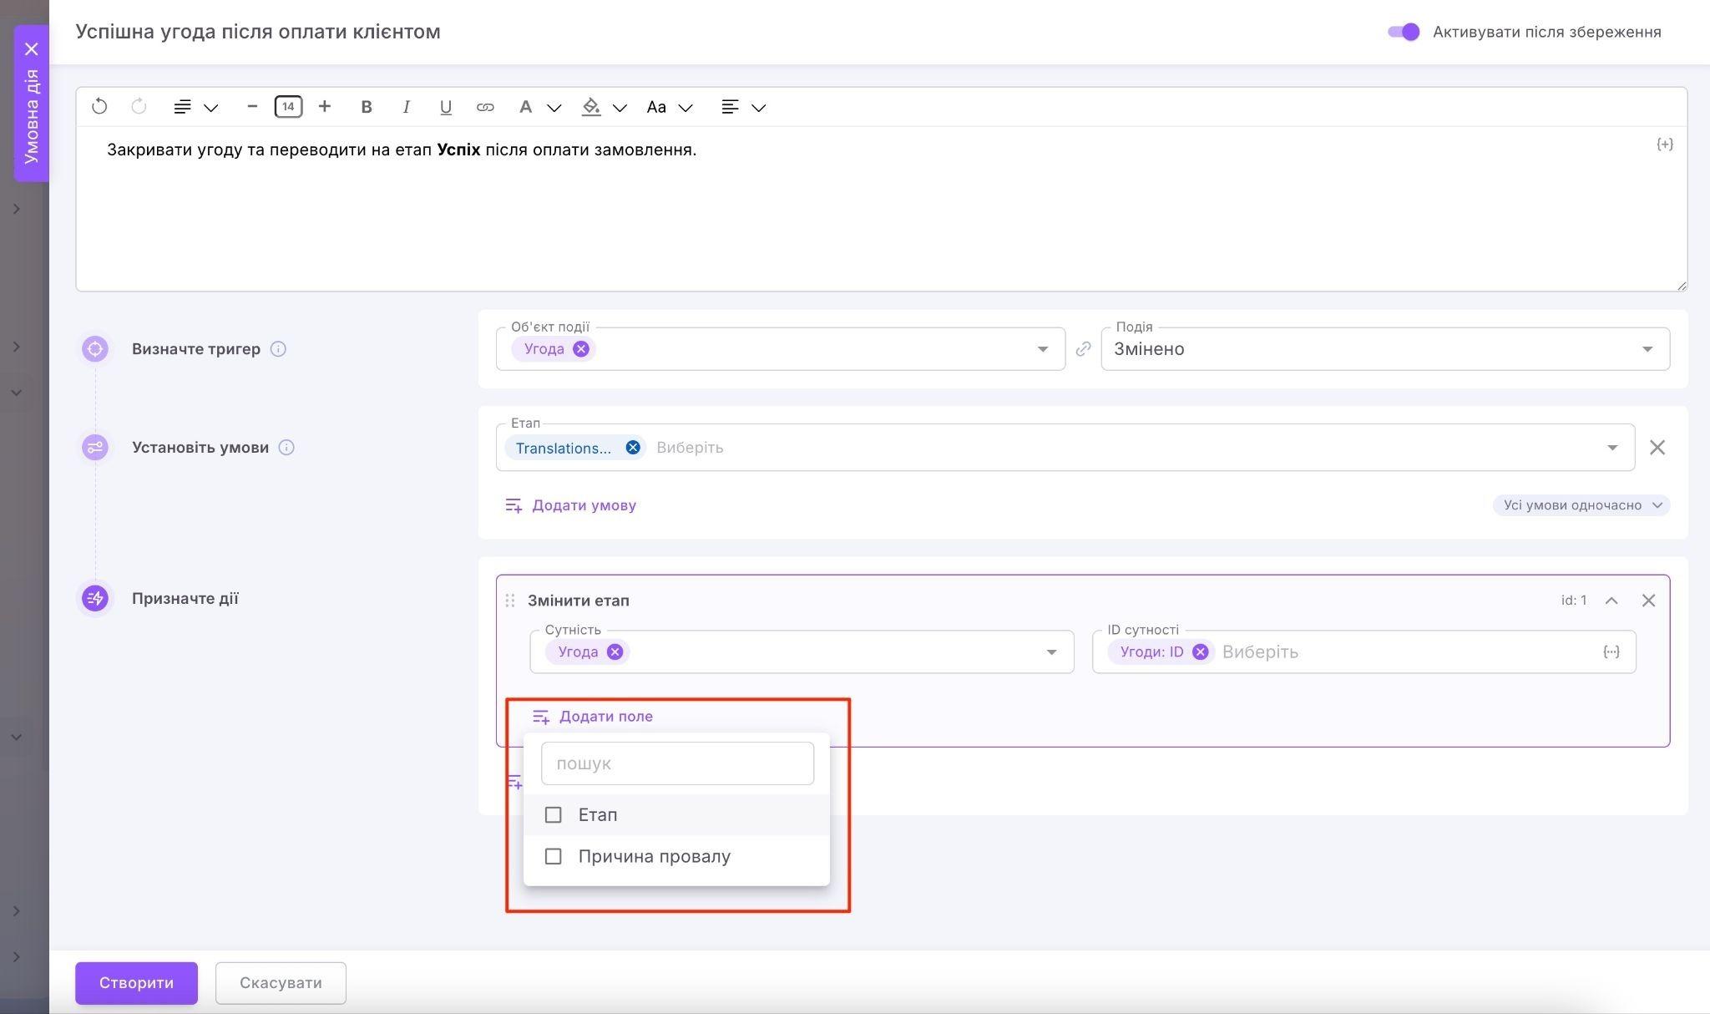
Task: Click the undo icon in editor toolbar
Action: [99, 107]
